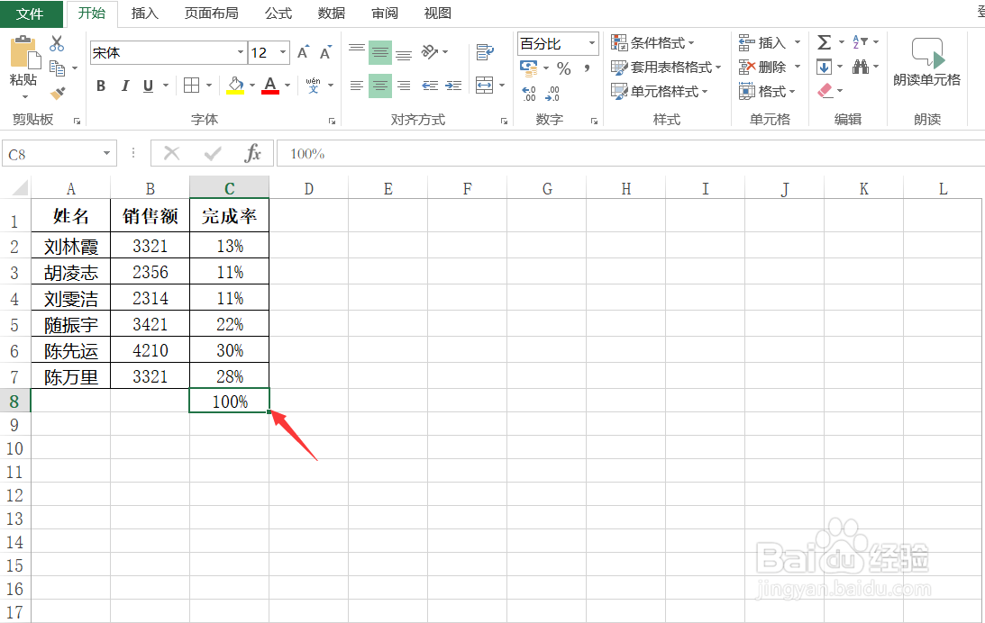Screen dimensions: 985x623
Task: Toggle italic formatting
Action: coord(124,86)
